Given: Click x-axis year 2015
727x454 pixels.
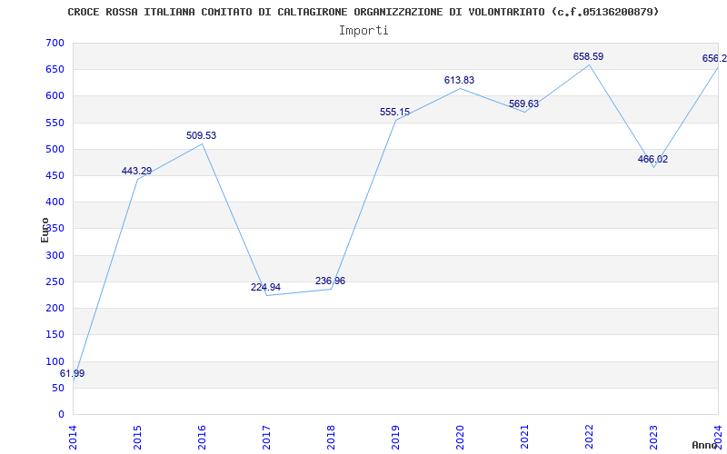Looking at the screenshot, I should [x=138, y=438].
